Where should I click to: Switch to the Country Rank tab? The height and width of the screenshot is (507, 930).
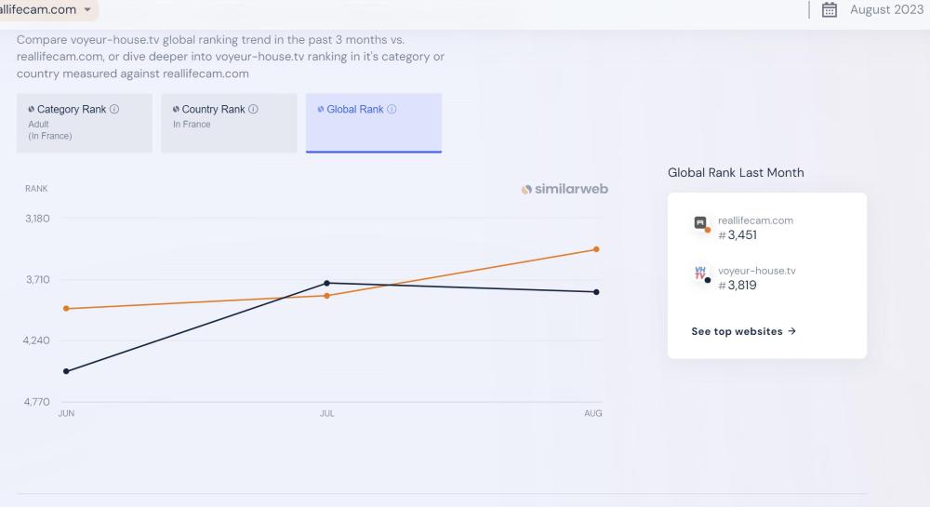[229, 122]
